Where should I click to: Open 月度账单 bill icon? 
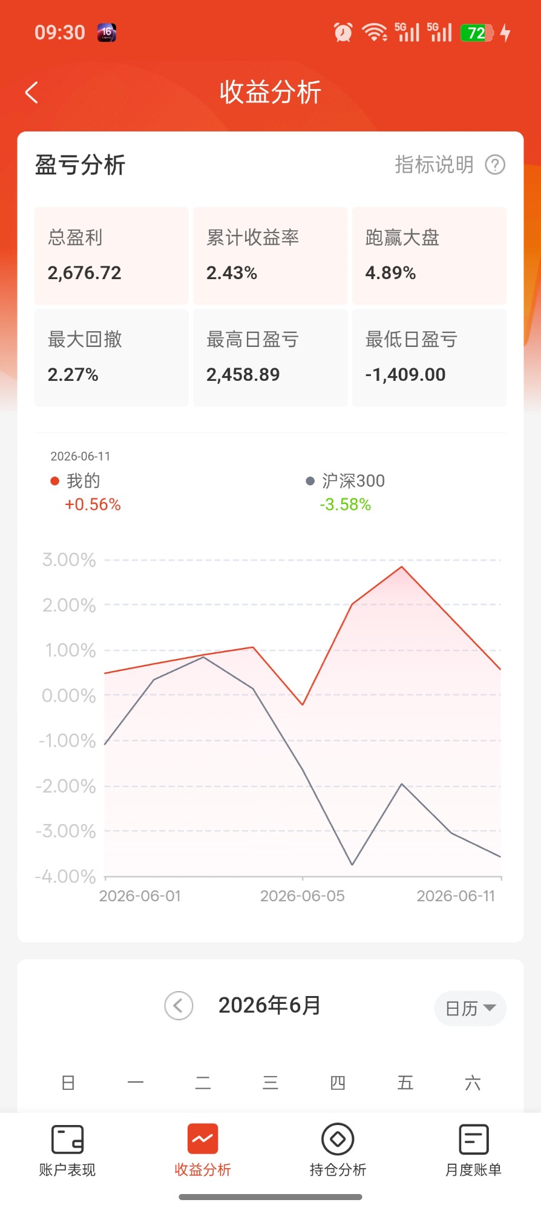tap(473, 1140)
